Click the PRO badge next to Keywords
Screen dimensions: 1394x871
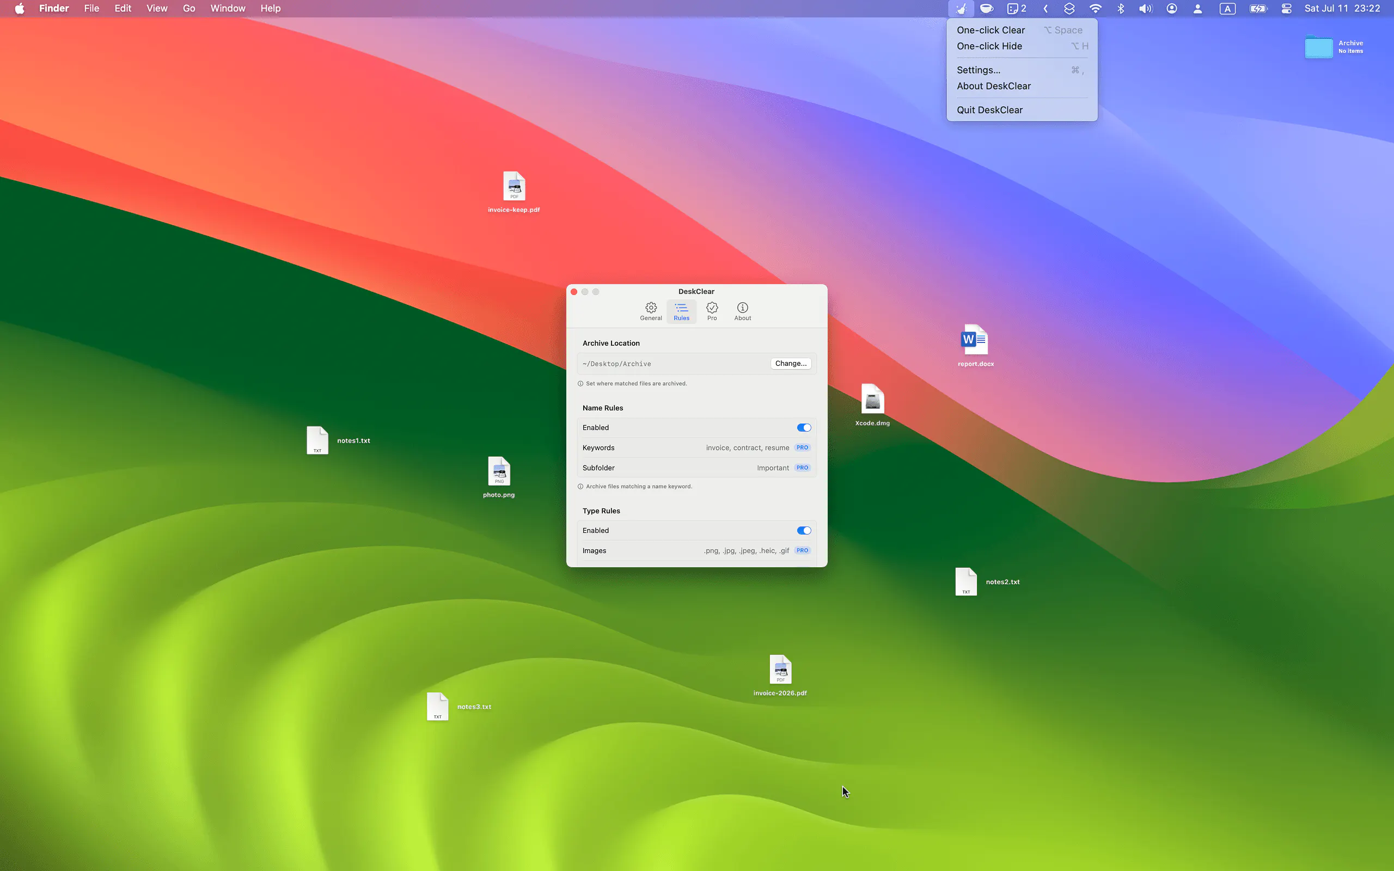point(803,447)
